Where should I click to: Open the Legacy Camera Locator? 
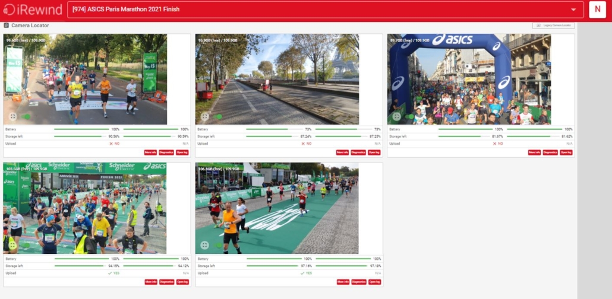click(553, 26)
